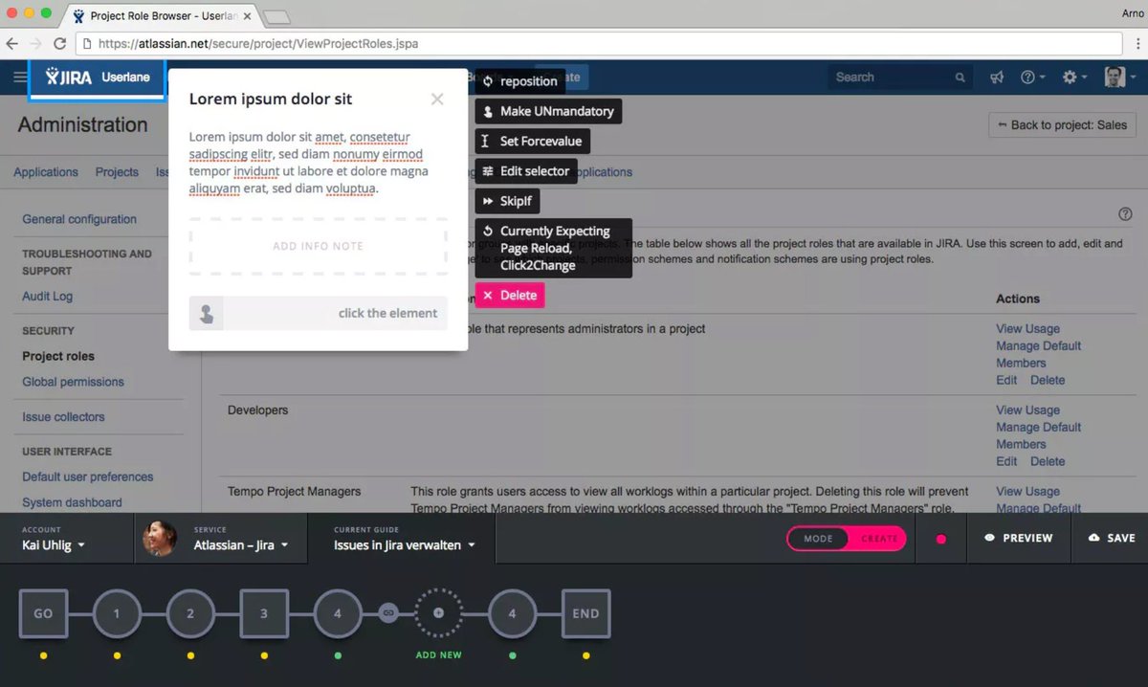Delete the step with pink Delete button
Viewport: 1148px width, 687px height.
510,296
